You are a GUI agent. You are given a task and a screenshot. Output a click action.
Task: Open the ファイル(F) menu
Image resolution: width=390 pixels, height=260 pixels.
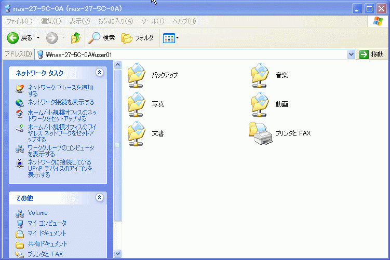19,21
